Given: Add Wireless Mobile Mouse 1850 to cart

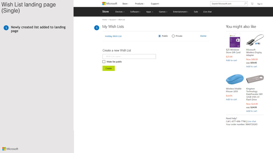Looking at the screenshot, I should tap(231, 99).
